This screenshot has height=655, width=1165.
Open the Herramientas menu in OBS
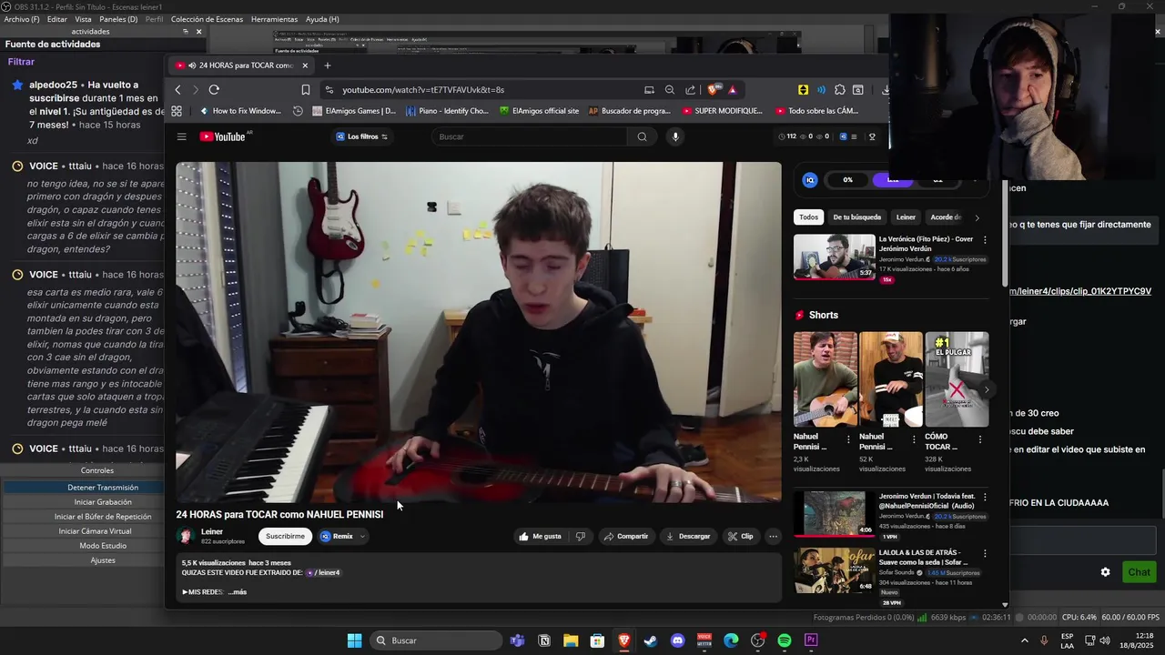click(274, 19)
